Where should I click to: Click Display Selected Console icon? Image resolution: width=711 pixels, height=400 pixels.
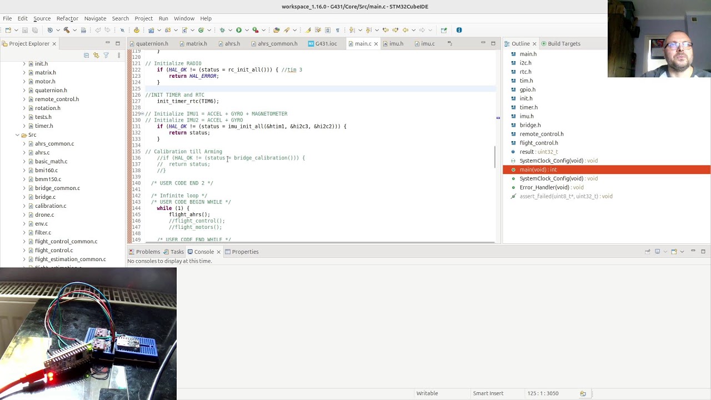point(657,252)
